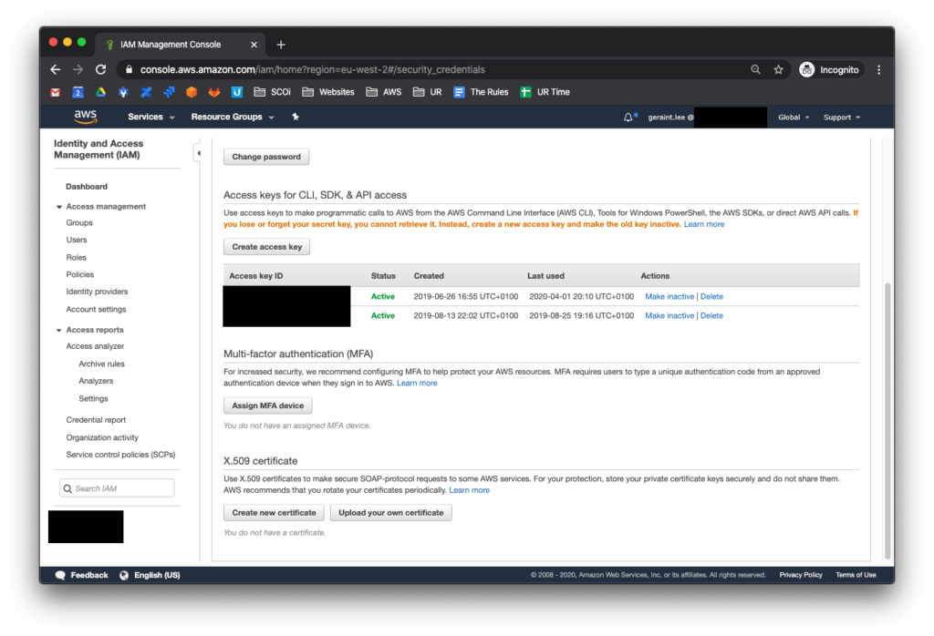
Task: Open the AWS notifications bell
Action: 628,118
